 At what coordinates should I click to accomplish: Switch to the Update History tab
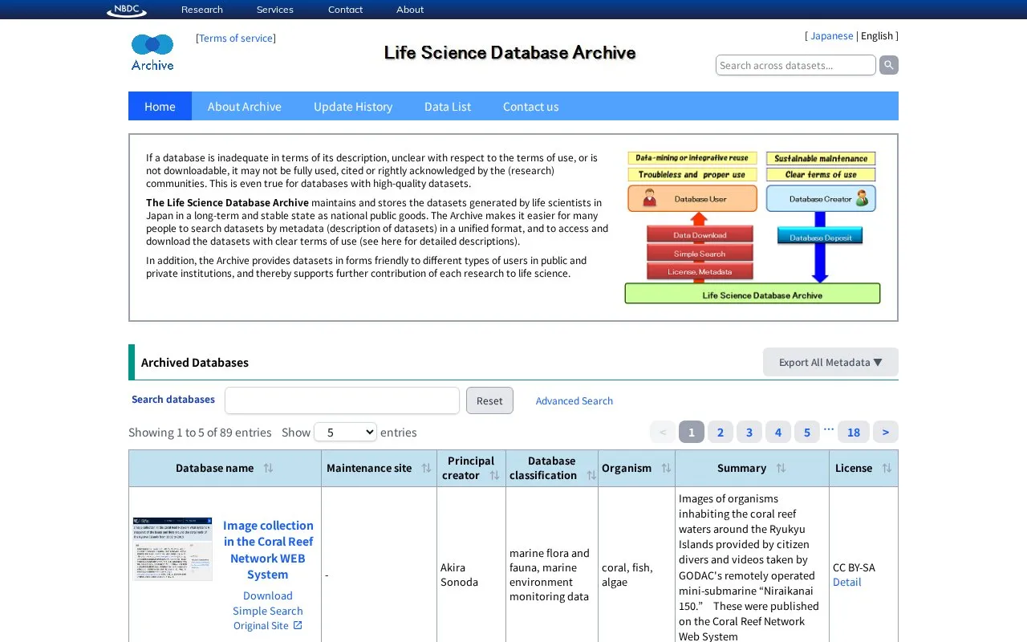click(x=353, y=106)
